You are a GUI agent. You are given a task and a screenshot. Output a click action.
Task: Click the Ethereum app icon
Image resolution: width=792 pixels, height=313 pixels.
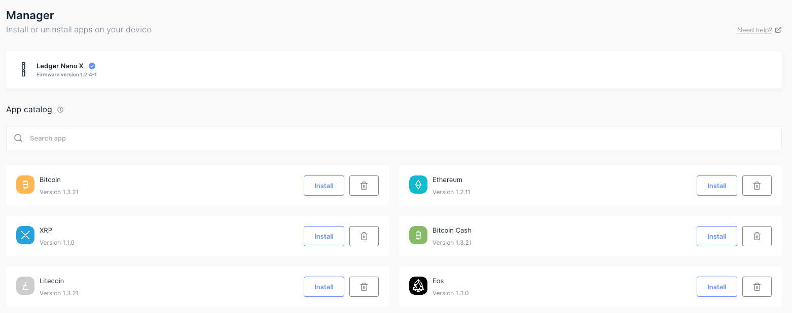tap(418, 185)
